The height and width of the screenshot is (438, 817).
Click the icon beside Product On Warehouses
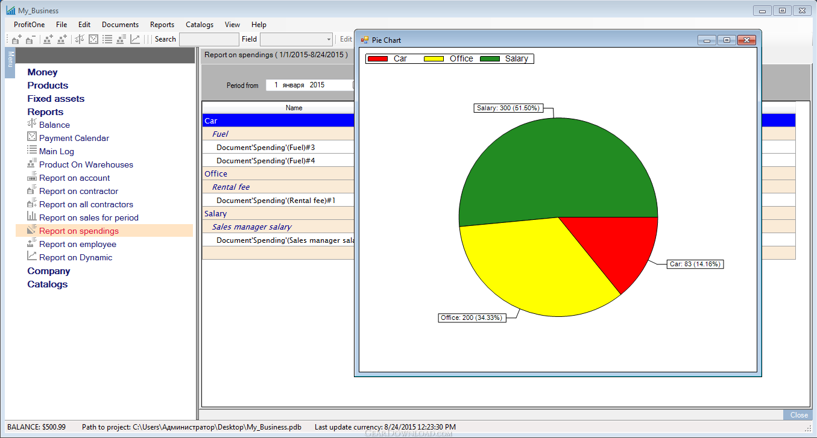click(x=32, y=163)
